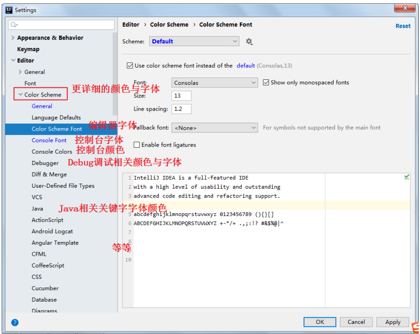Open General under Color Scheme

tap(42, 106)
